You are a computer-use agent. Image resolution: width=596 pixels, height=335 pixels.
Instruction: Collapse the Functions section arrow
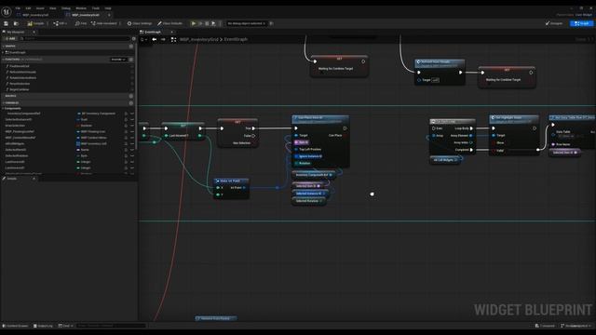pyautogui.click(x=4, y=60)
